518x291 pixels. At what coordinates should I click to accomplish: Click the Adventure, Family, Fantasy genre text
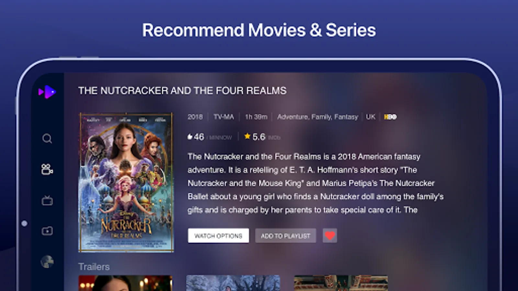(318, 117)
